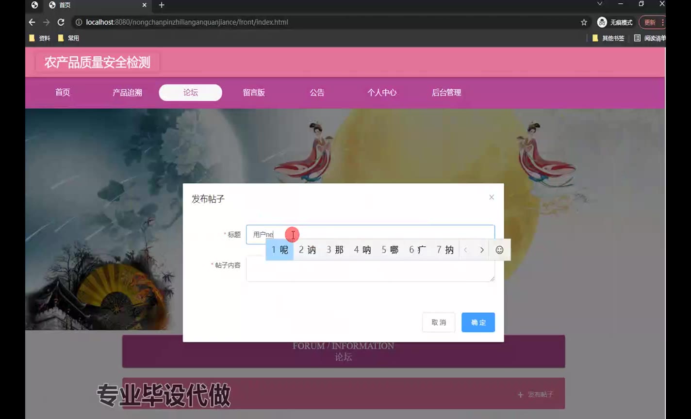This screenshot has width=691, height=419.
Task: Open 个人中心 in the navigation bar
Action: coord(382,93)
